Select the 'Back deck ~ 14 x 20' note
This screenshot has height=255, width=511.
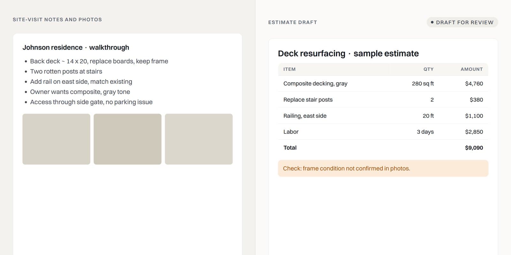click(99, 61)
